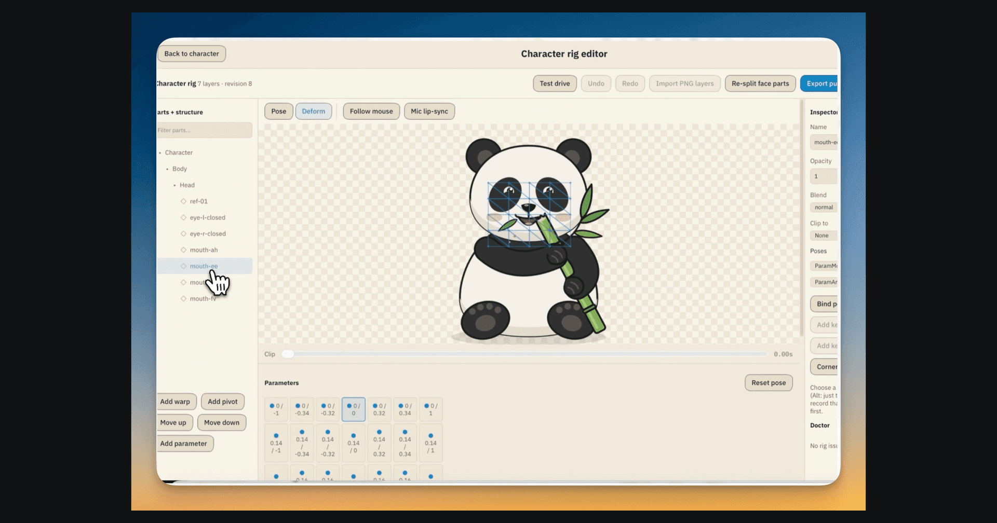Click the Bind button in Inspector
This screenshot has height=523, width=997.
click(x=825, y=304)
